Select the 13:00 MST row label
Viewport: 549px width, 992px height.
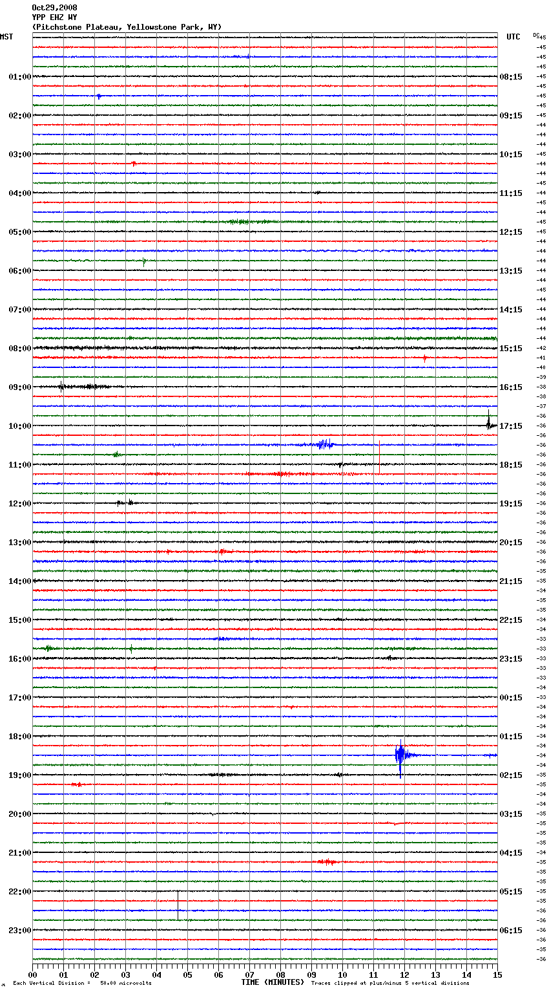pos(20,543)
